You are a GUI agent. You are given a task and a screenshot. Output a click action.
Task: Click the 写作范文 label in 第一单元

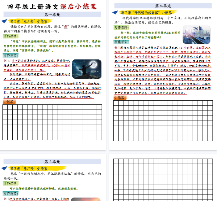tap(11, 55)
